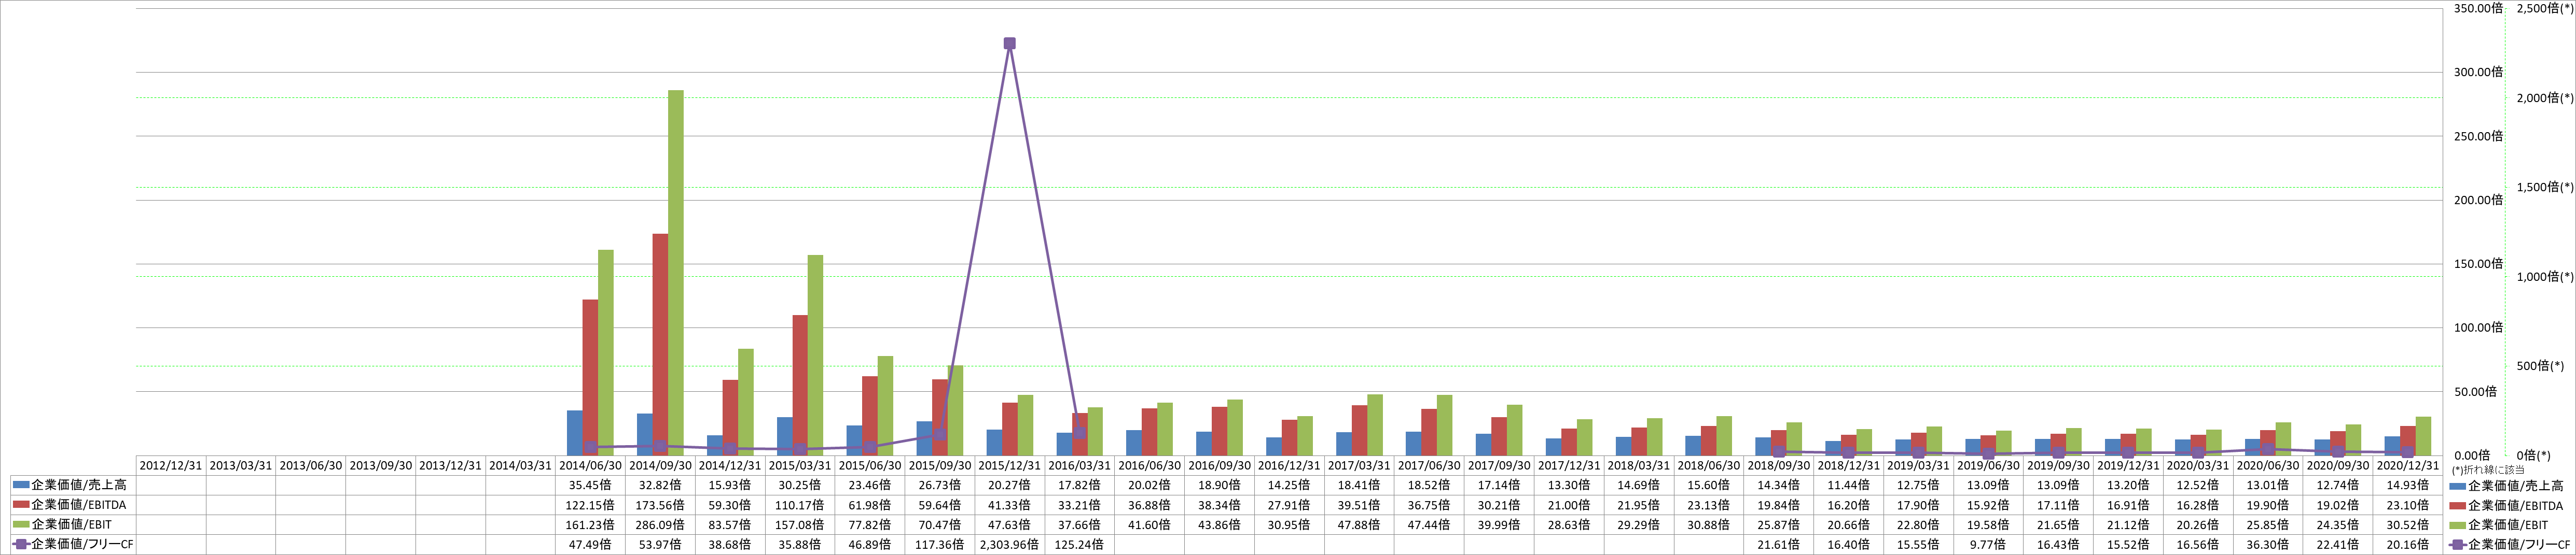
Task: Click the 企業価値/EBIT row header in the data table
Action: point(72,525)
